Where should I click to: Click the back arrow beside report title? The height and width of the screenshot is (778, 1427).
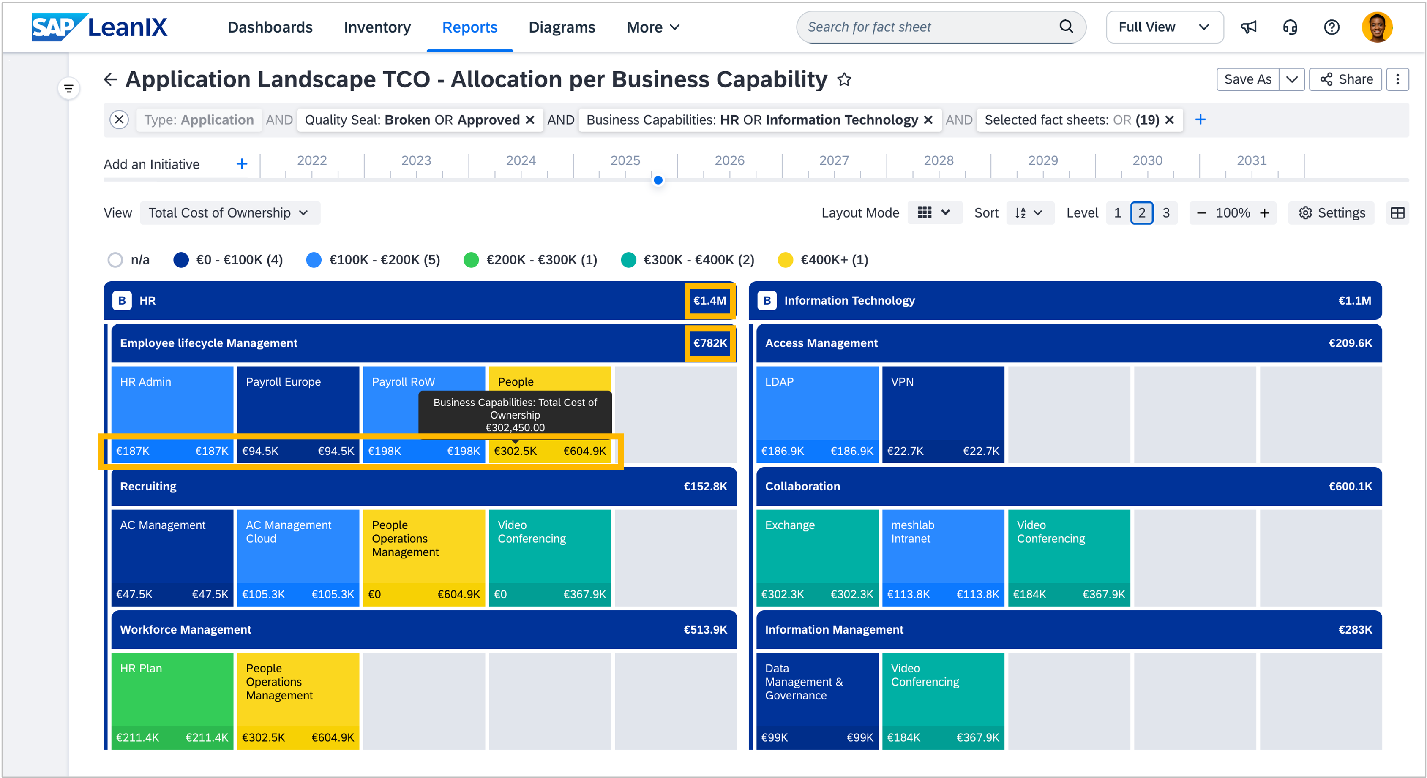click(x=110, y=80)
